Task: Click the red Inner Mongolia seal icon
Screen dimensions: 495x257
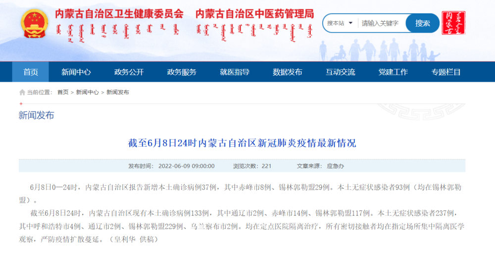Action: [453, 23]
